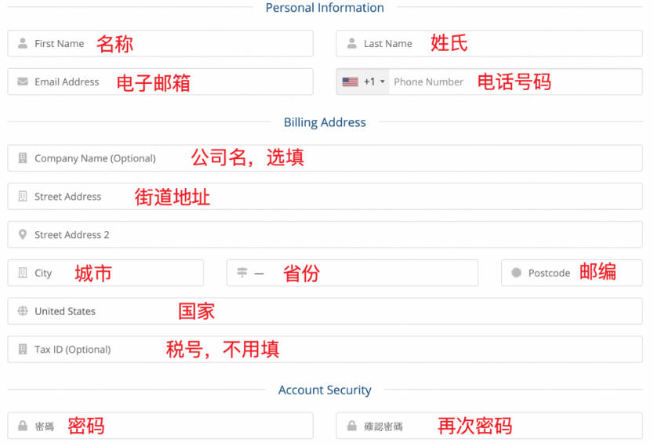Click the Account Security heading

pyautogui.click(x=325, y=390)
